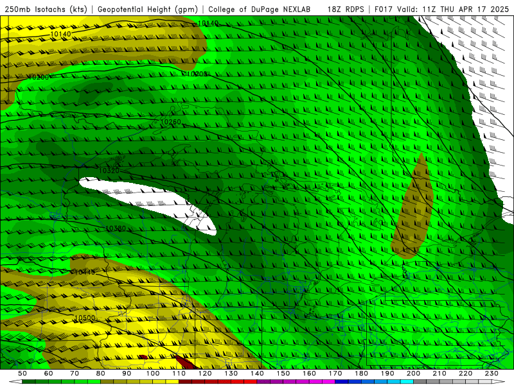
Task: Click the 170 value on the color scale
Action: [335, 373]
